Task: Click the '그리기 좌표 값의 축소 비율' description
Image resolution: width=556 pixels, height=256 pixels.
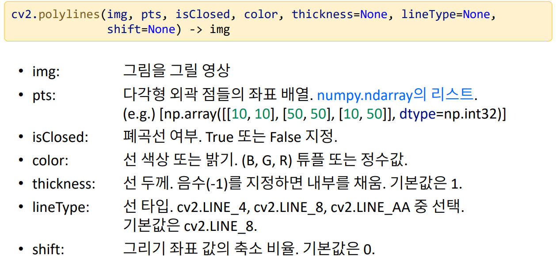Action: [x=209, y=249]
